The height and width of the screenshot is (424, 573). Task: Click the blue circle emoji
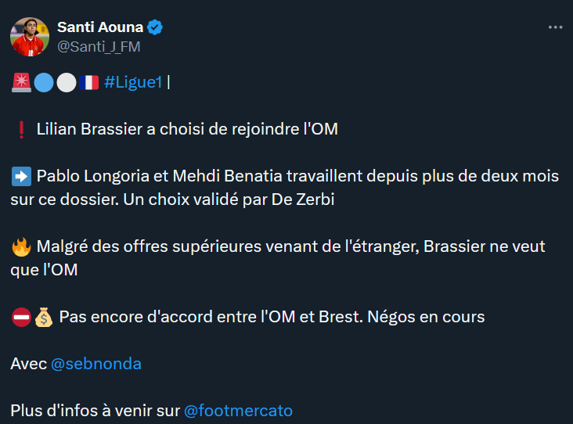click(44, 82)
